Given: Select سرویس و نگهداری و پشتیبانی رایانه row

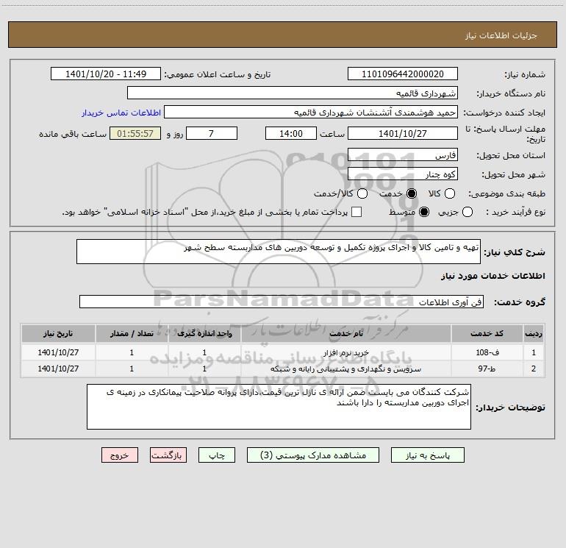Looking at the screenshot, I should [282, 369].
